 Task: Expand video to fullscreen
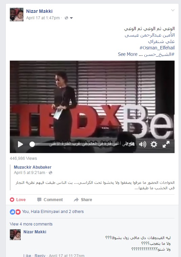(166, 144)
